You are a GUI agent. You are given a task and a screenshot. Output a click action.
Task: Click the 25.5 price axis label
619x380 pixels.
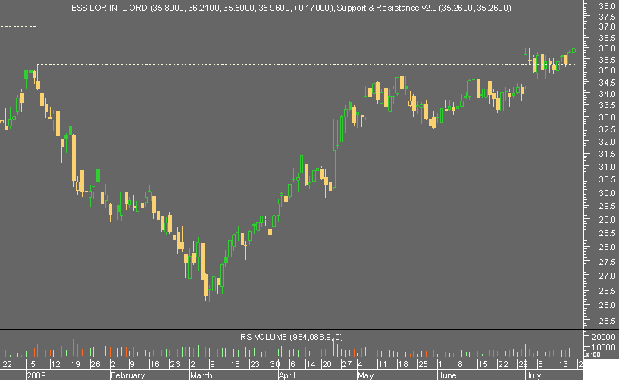pyautogui.click(x=607, y=321)
